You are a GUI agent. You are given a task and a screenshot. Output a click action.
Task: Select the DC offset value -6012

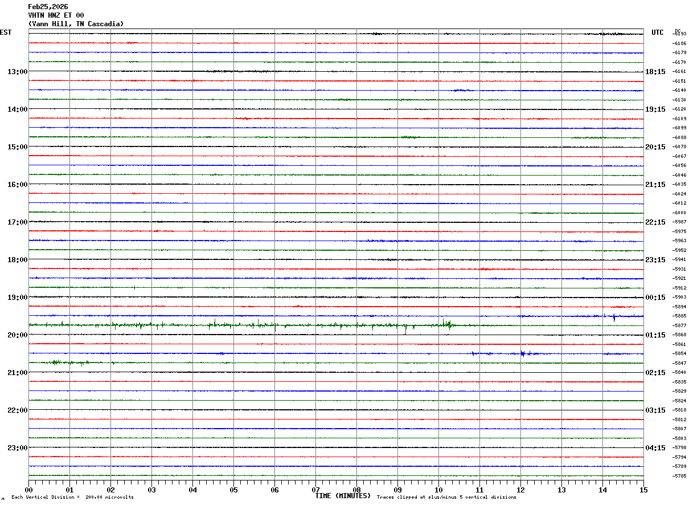click(x=680, y=203)
